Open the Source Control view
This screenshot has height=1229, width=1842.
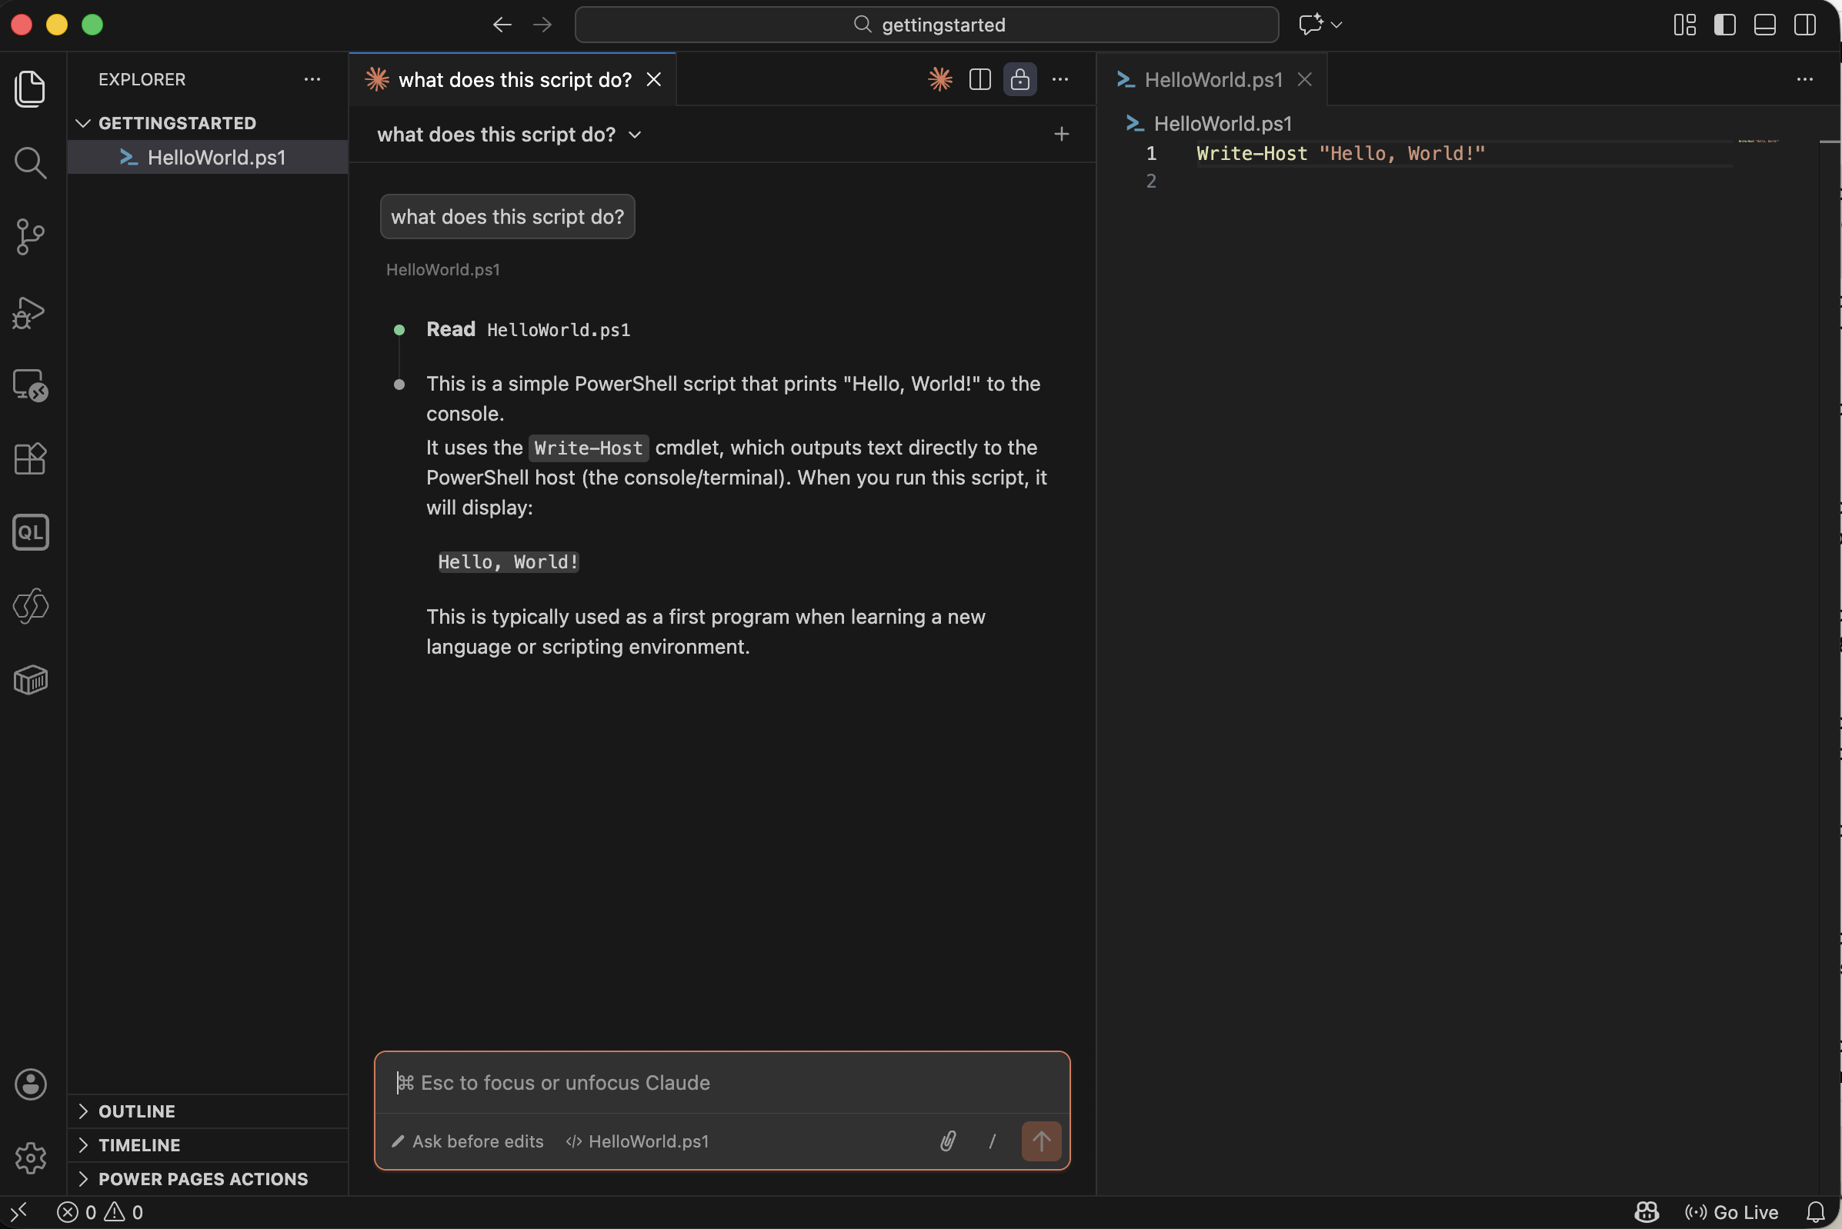(x=31, y=236)
